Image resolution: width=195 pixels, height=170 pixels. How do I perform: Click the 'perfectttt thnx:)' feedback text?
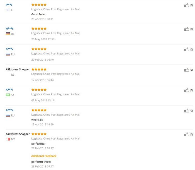[x=41, y=162]
